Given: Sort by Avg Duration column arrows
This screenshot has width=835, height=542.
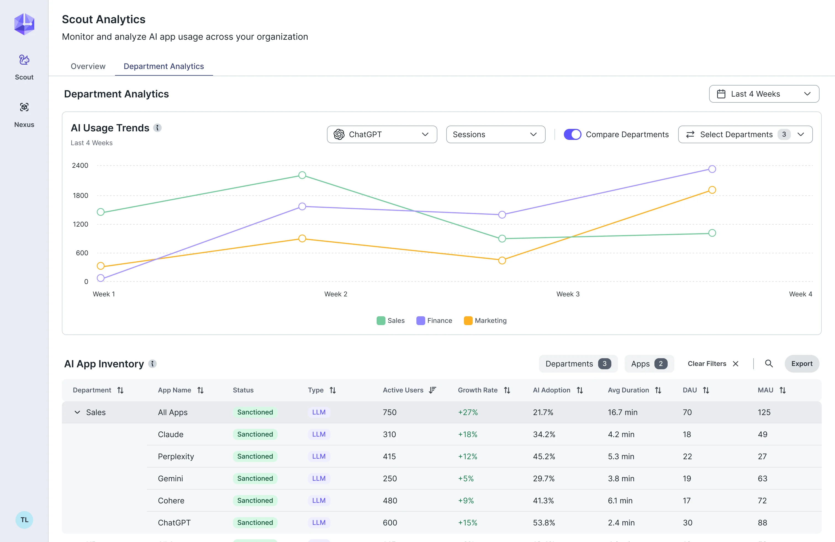Looking at the screenshot, I should click(658, 390).
